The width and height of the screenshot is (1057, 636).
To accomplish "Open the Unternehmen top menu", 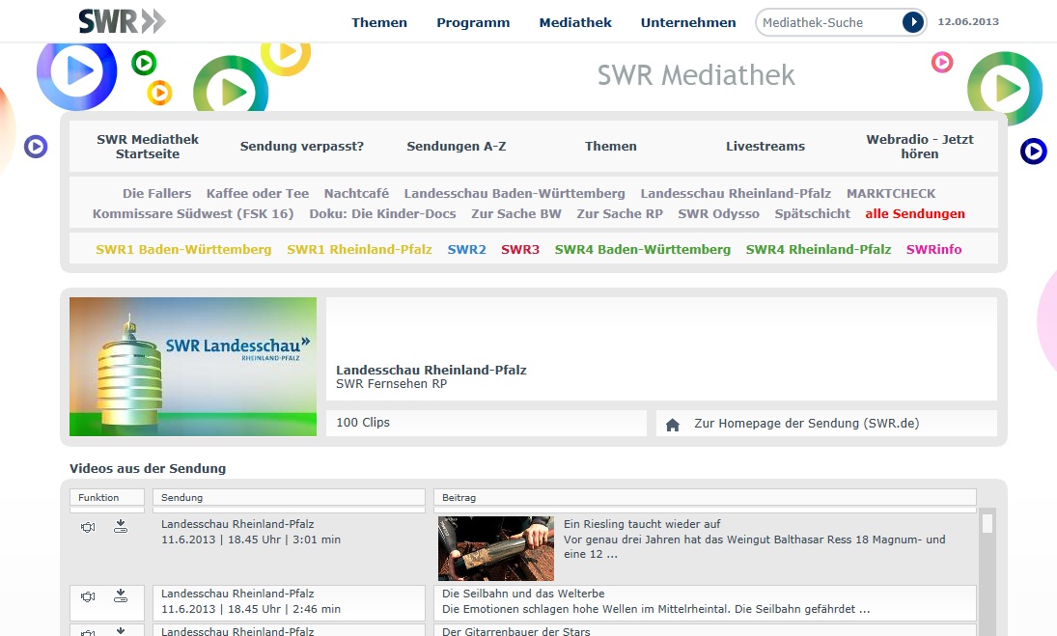I will click(688, 22).
